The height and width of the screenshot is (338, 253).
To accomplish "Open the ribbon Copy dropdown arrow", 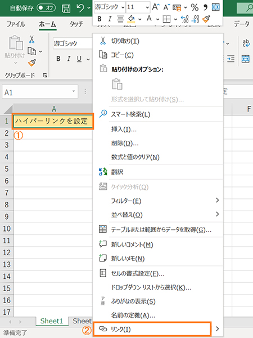I will click(x=40, y=51).
